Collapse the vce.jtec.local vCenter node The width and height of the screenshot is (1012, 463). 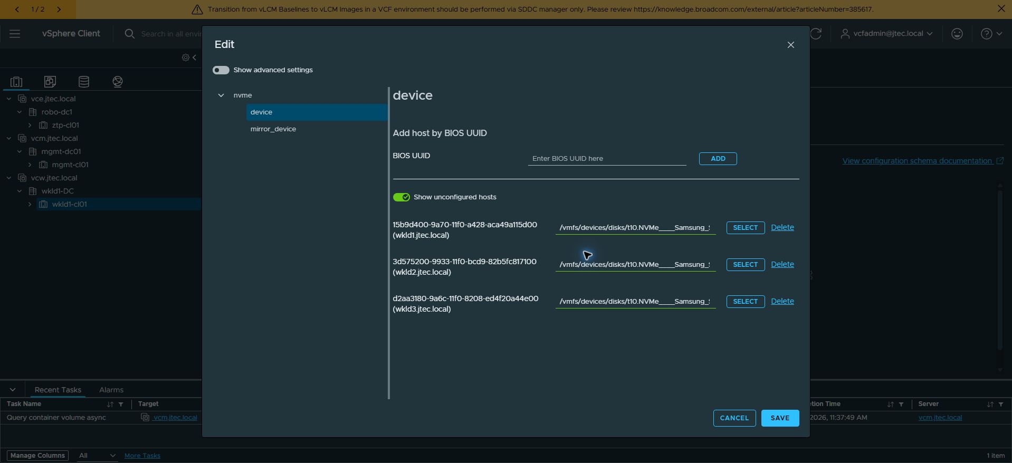click(9, 99)
